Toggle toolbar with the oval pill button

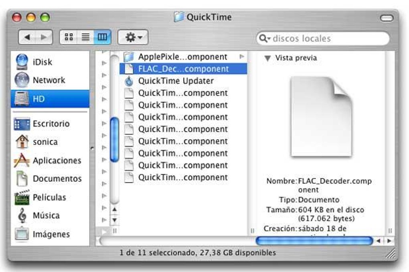tap(386, 18)
